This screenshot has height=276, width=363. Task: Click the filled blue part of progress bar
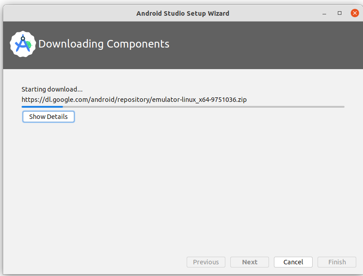[42, 107]
